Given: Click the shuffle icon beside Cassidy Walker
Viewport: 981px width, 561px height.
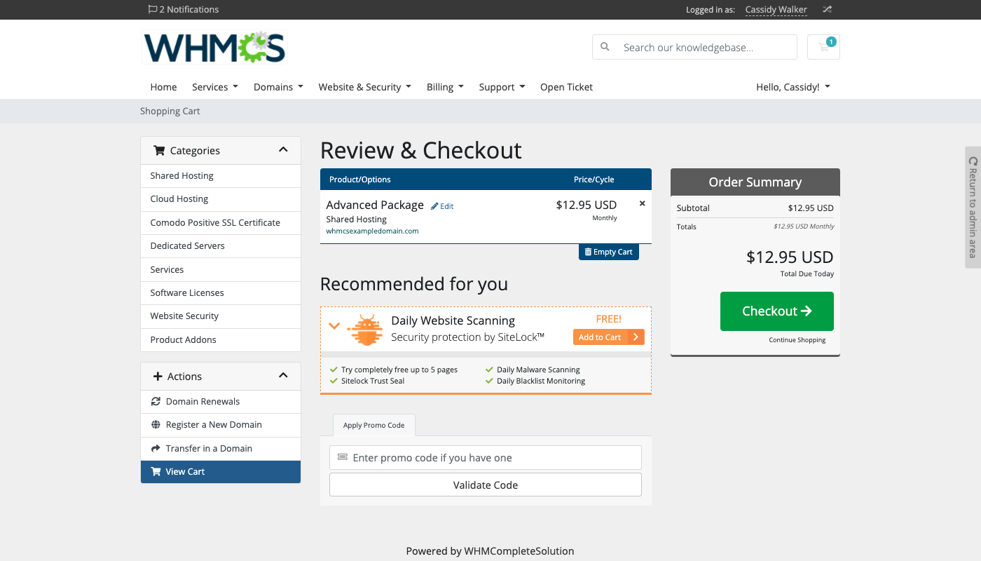Looking at the screenshot, I should pyautogui.click(x=827, y=10).
